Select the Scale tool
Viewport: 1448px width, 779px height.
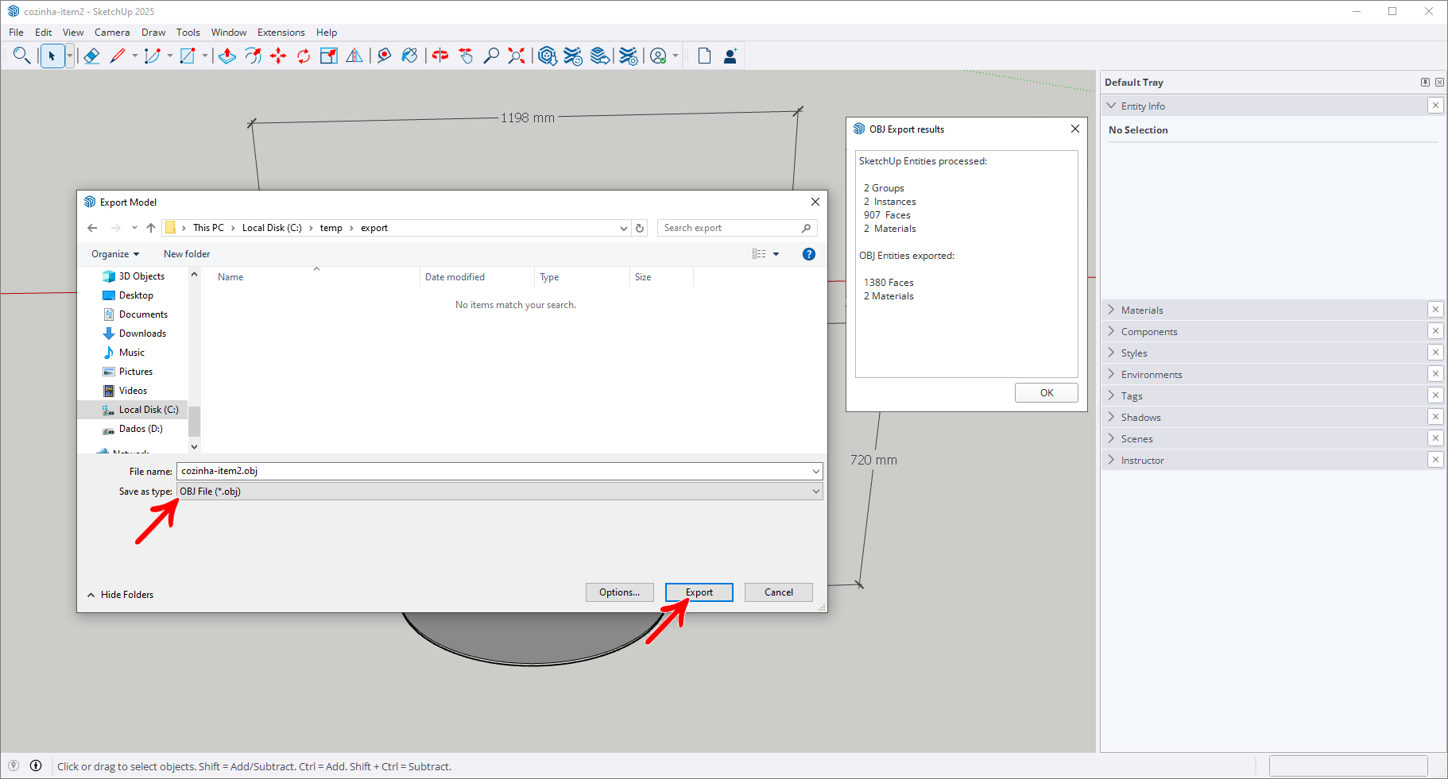[329, 56]
